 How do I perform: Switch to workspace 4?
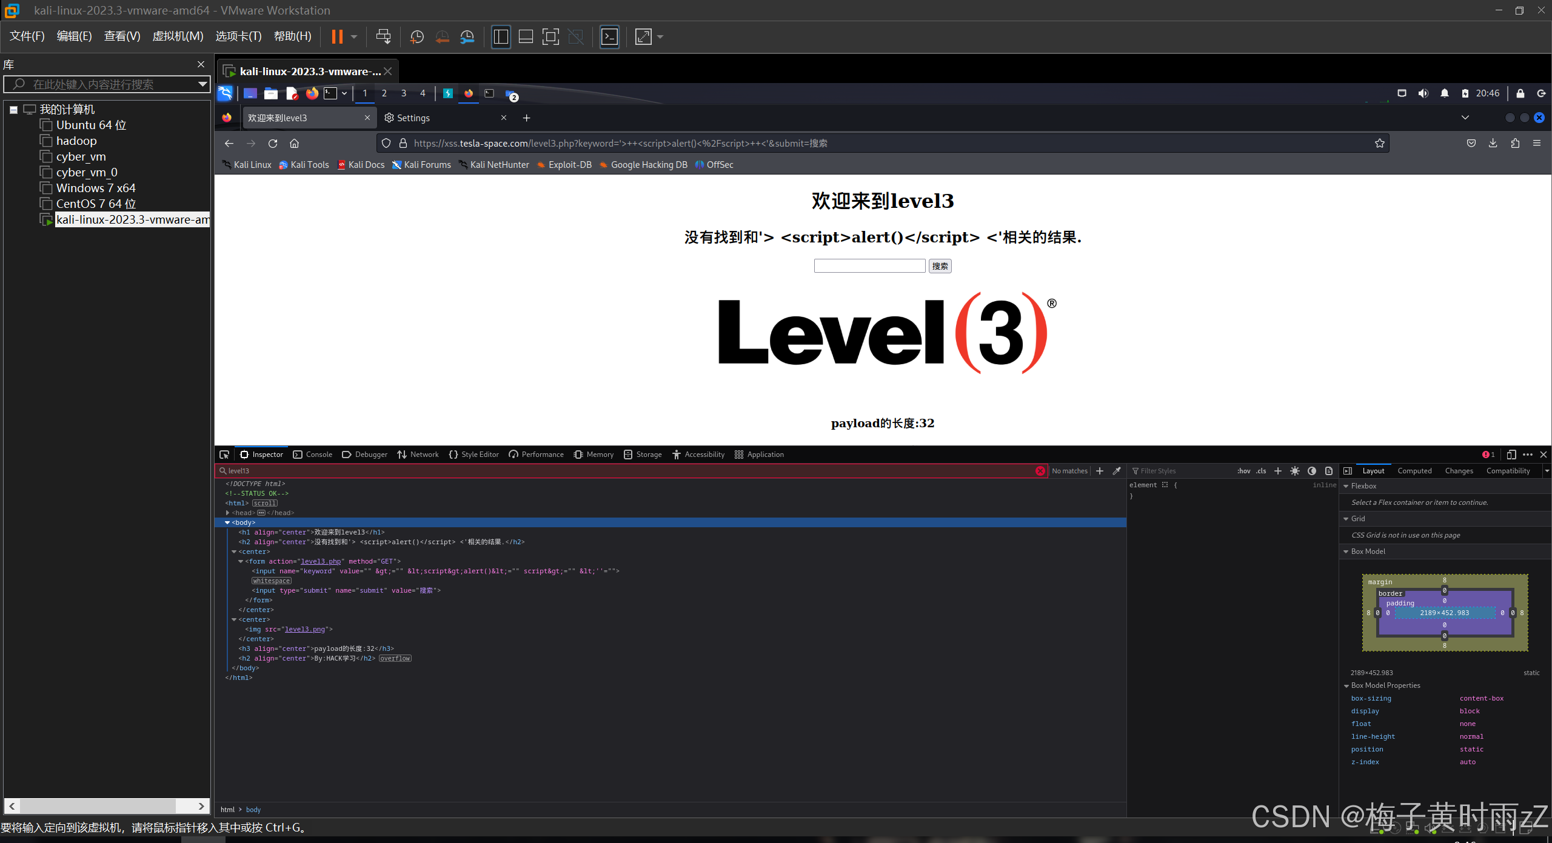423,93
